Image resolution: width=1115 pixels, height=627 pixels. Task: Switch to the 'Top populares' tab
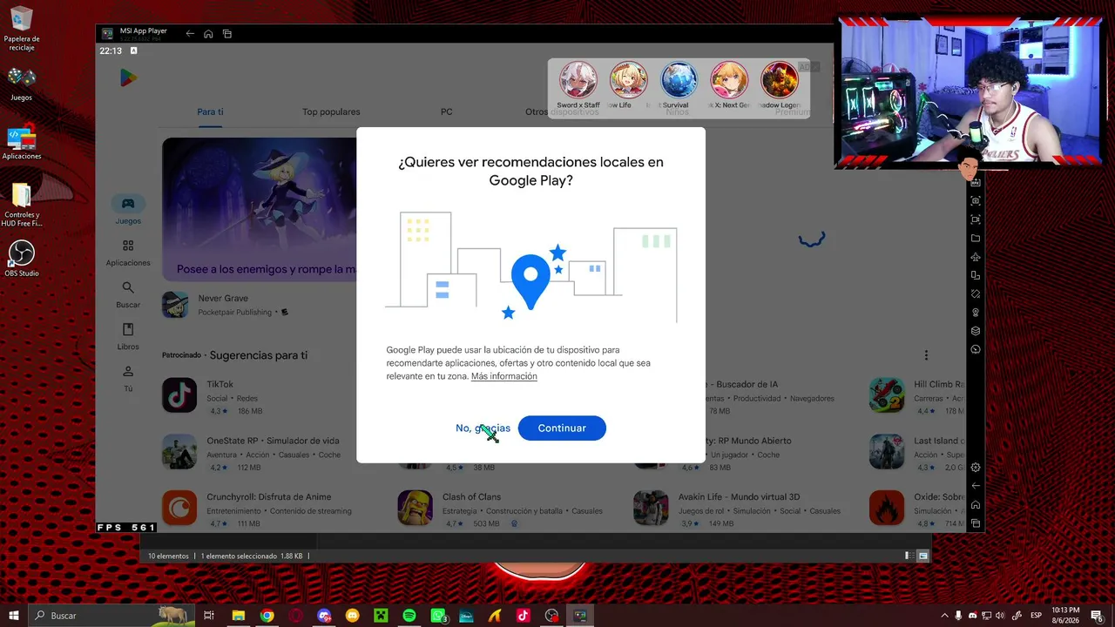(331, 111)
